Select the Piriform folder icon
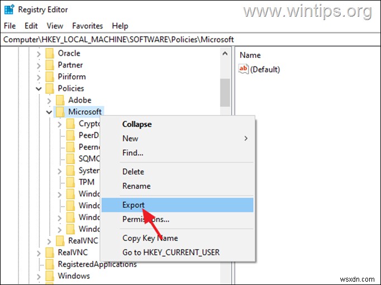381x285 pixels. coord(50,76)
